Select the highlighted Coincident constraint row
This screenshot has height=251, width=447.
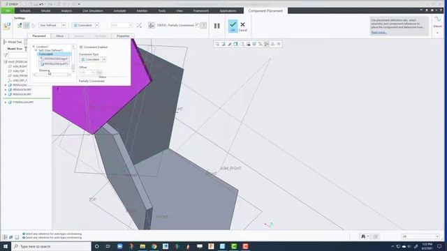54,54
